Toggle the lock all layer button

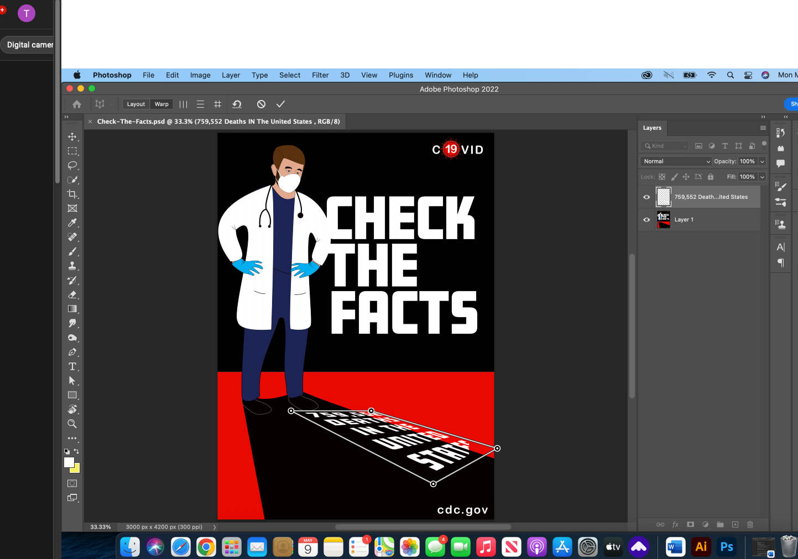click(x=711, y=177)
